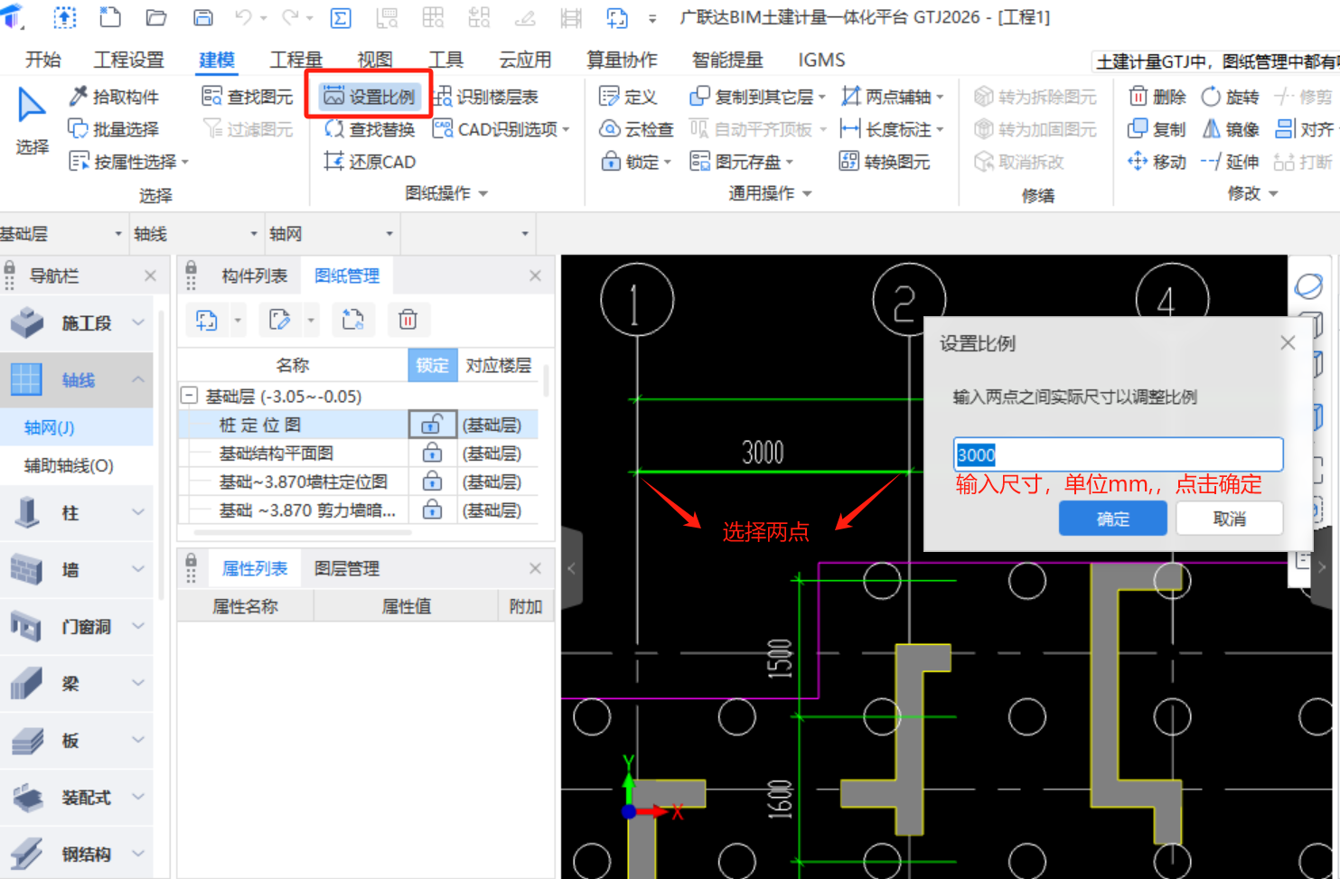Click the 移动 tool
The image size is (1340, 879).
1157,162
